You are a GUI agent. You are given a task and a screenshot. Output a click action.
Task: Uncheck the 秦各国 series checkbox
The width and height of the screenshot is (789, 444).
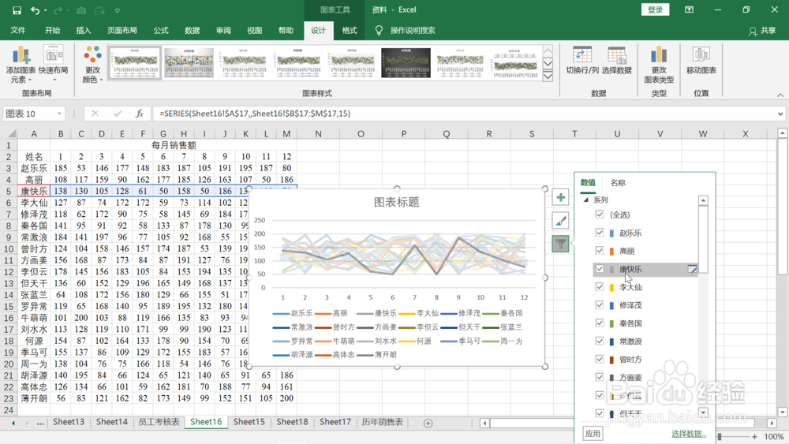click(x=600, y=323)
